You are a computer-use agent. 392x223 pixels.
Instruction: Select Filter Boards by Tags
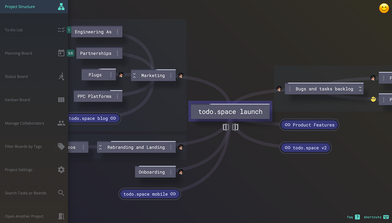34,146
